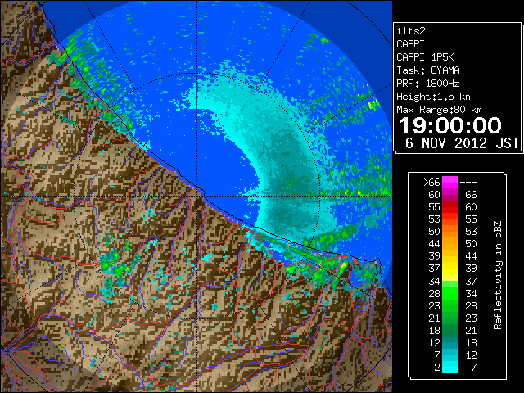Click the '6 NOV 2012 JST' date
The width and height of the screenshot is (524, 393).
462,143
